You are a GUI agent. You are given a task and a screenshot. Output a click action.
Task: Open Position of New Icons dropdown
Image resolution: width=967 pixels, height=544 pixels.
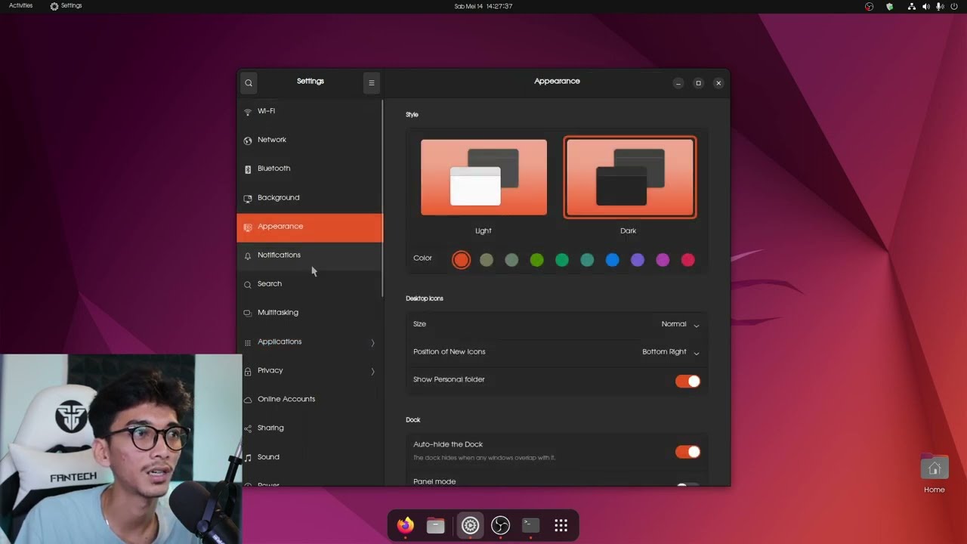(671, 352)
